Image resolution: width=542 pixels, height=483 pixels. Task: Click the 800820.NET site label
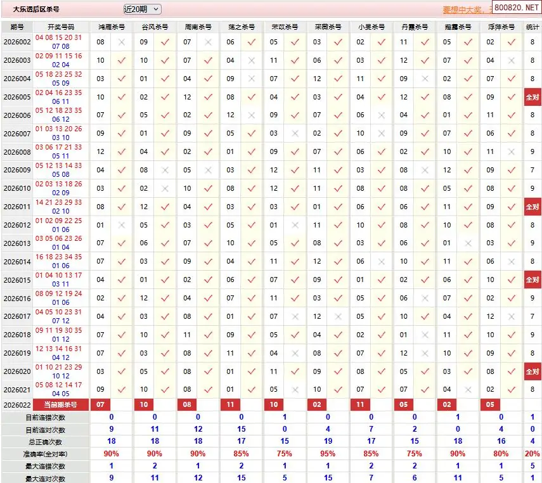[x=516, y=8]
